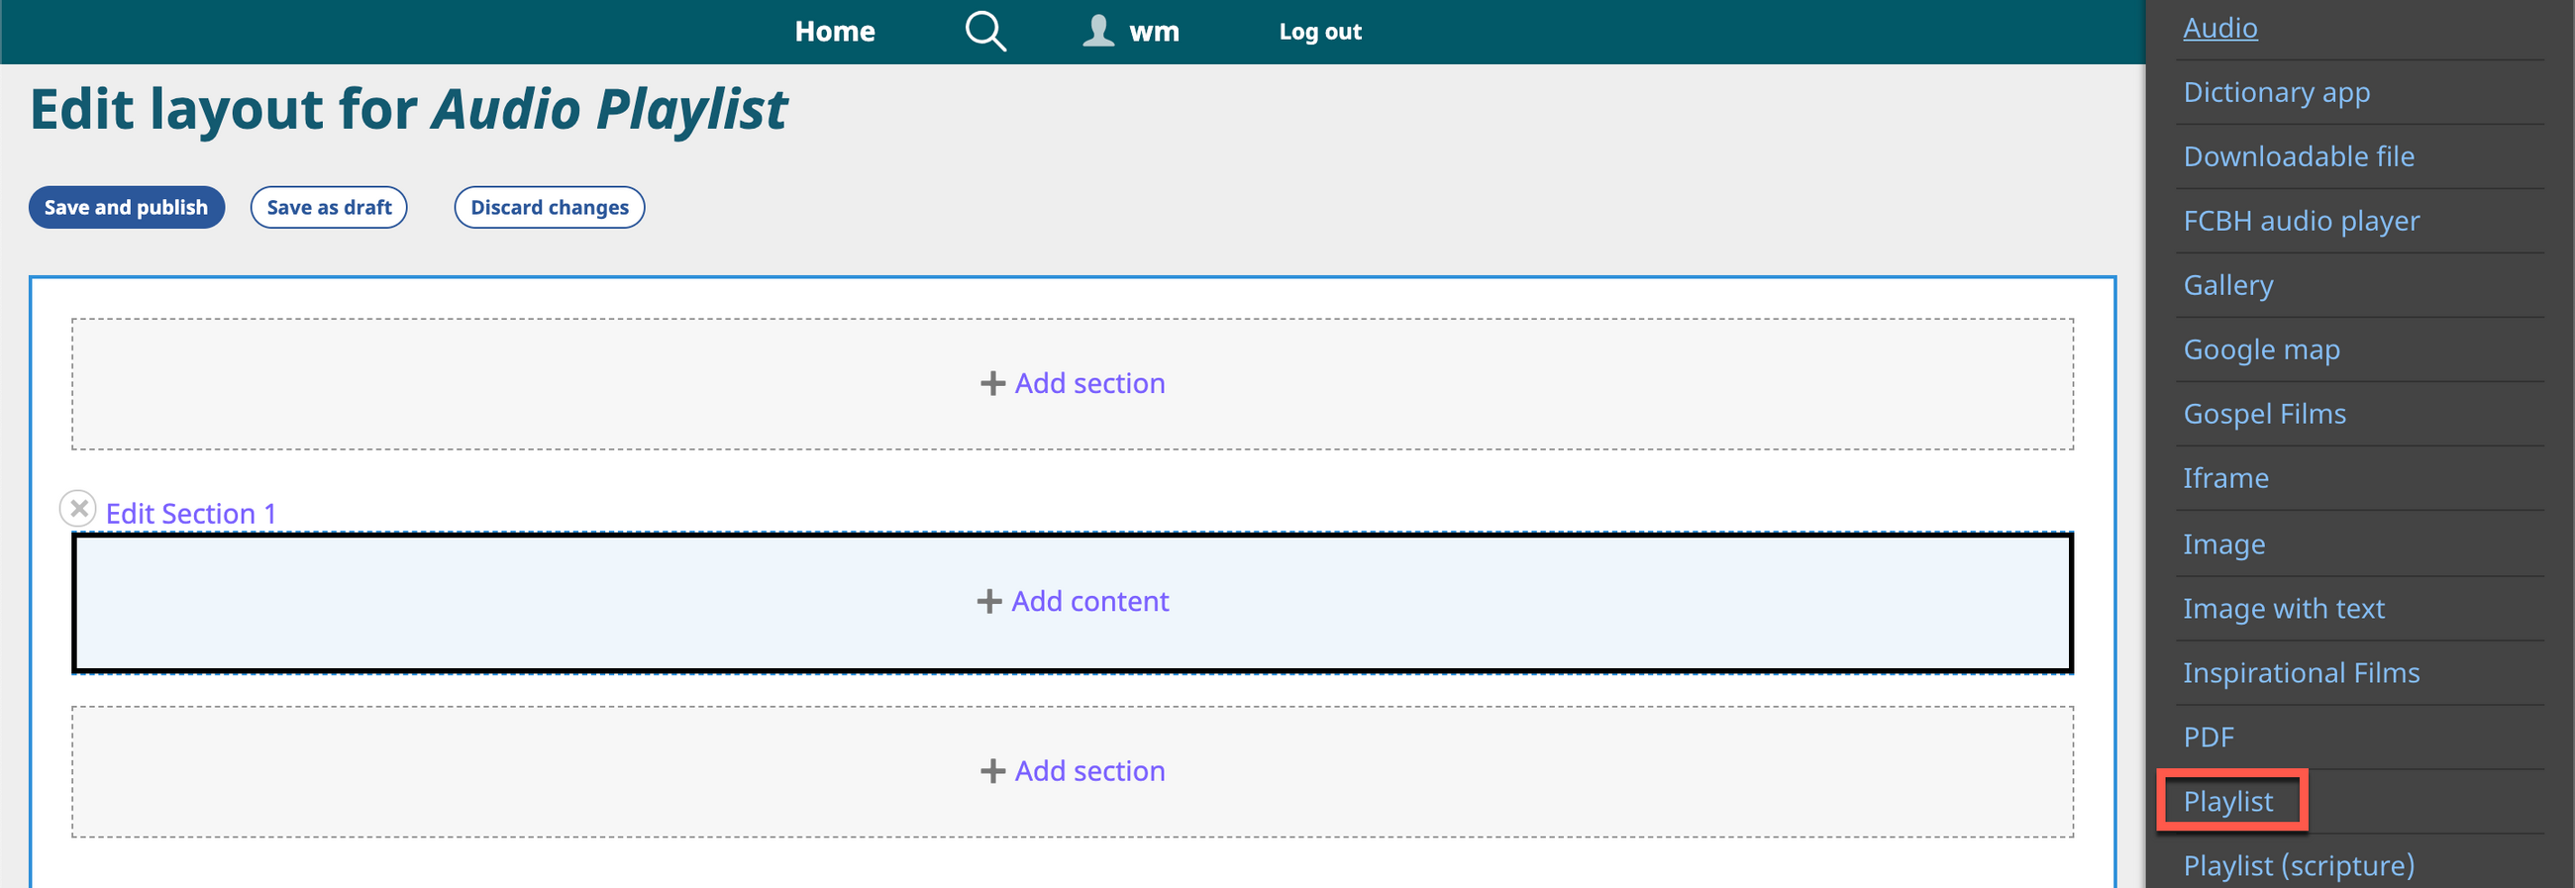Add a section above Section 1

pyautogui.click(x=1072, y=383)
